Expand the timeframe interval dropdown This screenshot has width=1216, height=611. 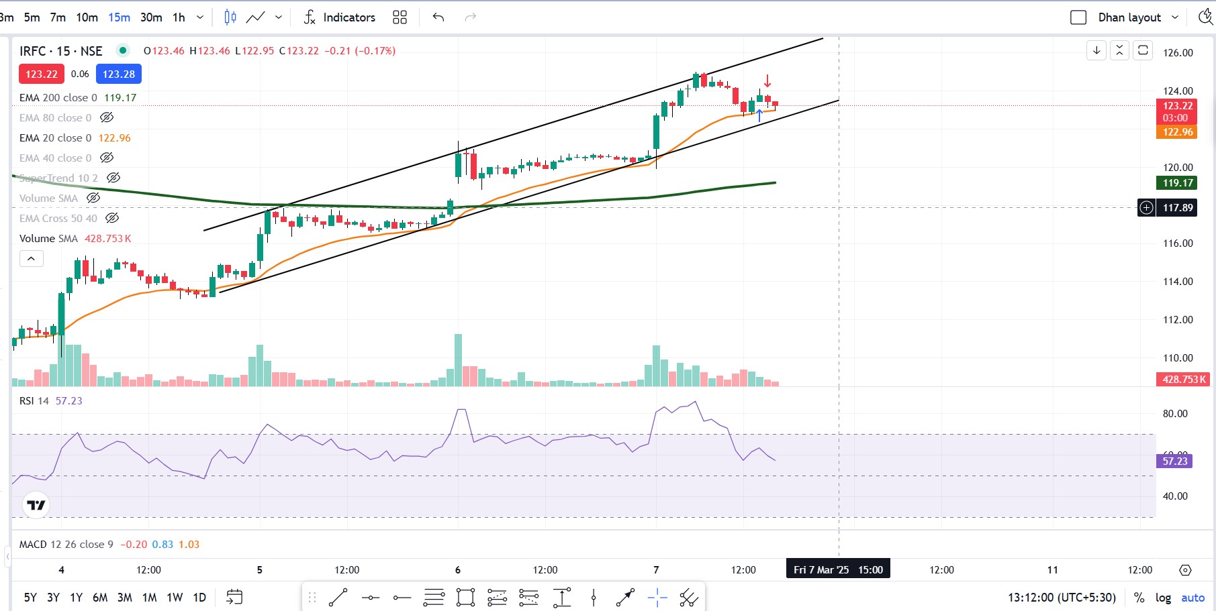pyautogui.click(x=200, y=17)
